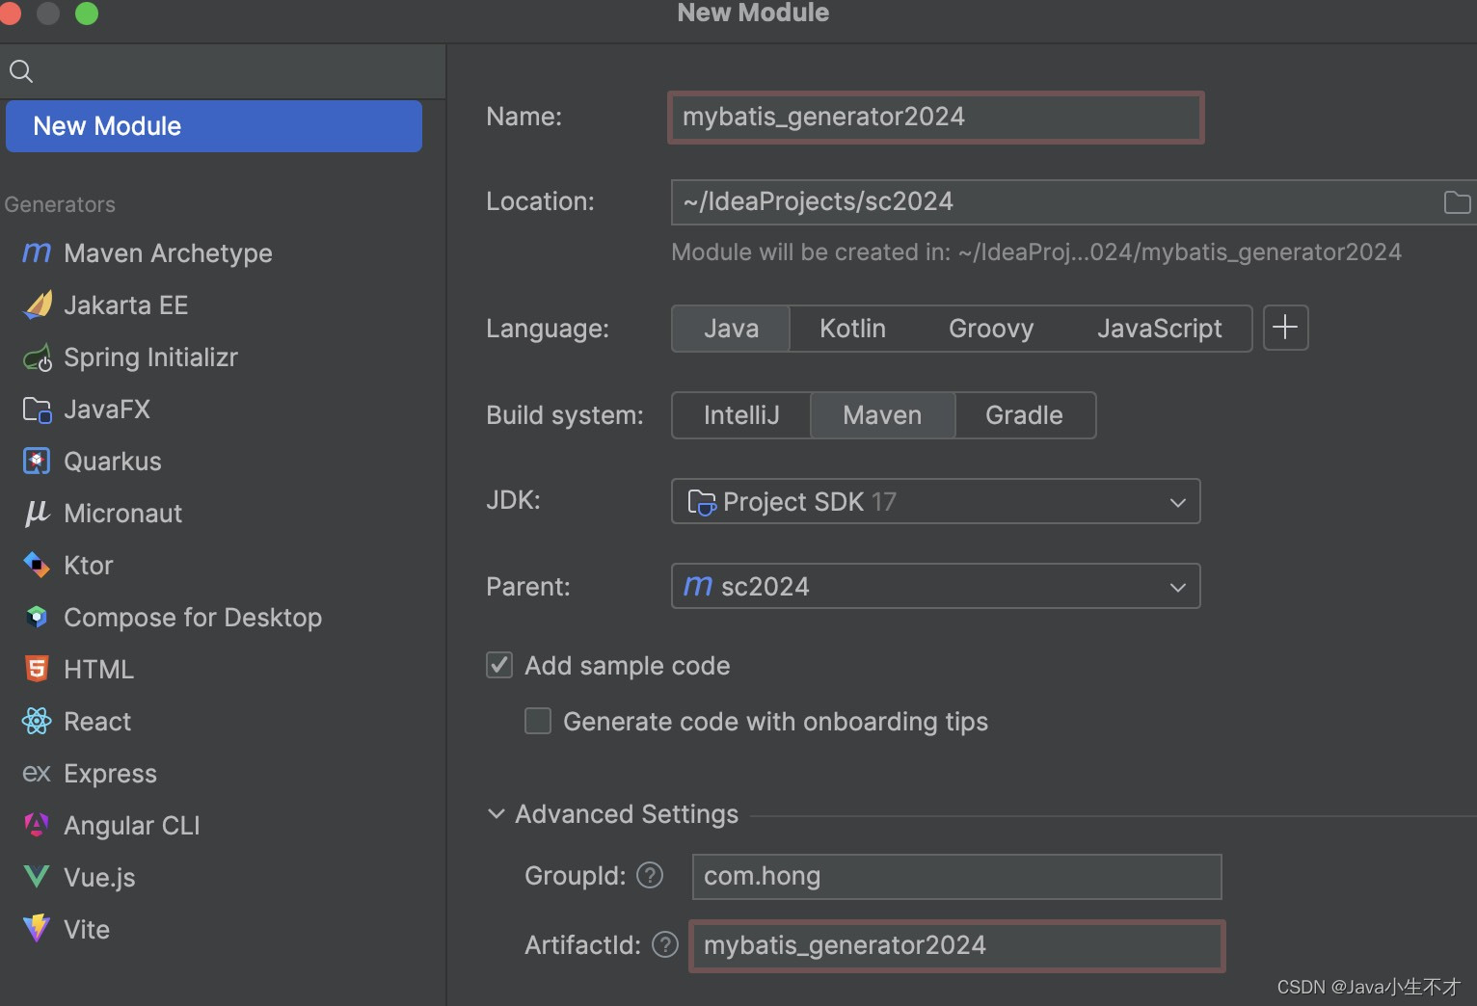Viewport: 1477px width, 1006px height.
Task: Click the Quarkus icon
Action: click(x=37, y=462)
